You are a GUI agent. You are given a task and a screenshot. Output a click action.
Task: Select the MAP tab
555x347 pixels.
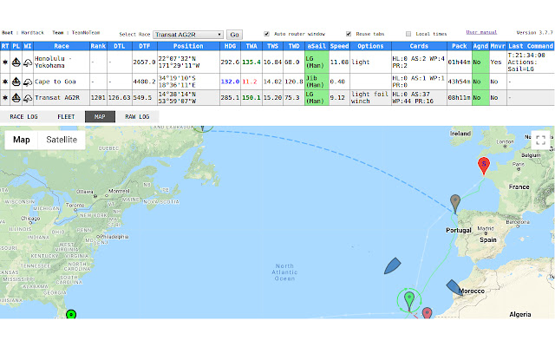click(100, 116)
